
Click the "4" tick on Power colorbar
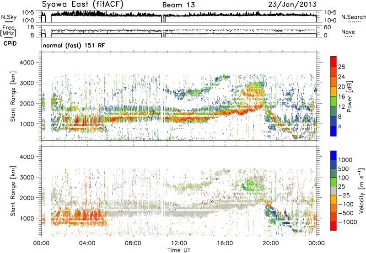(x=339, y=126)
